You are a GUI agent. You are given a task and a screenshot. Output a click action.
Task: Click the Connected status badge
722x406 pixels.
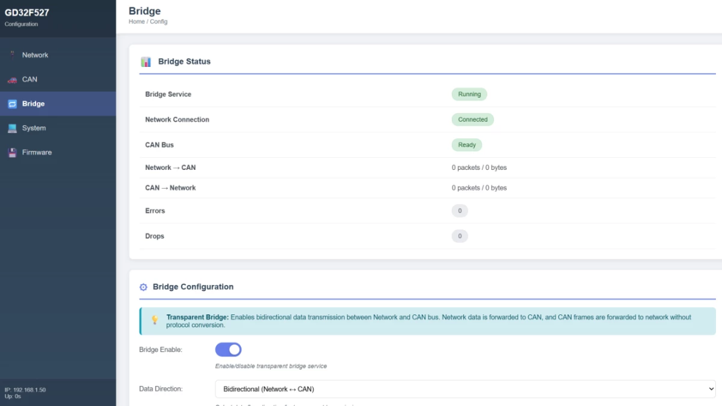(473, 120)
